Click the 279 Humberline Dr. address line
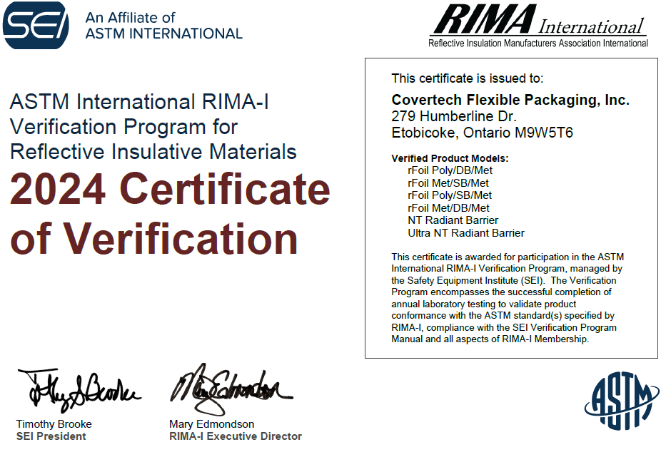Screen dimensions: 661x462 454,116
